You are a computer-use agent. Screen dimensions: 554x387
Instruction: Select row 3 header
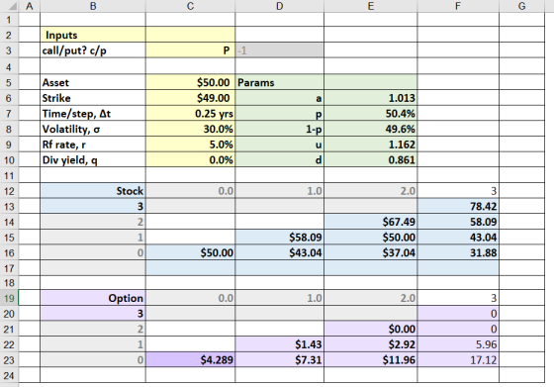[9, 50]
